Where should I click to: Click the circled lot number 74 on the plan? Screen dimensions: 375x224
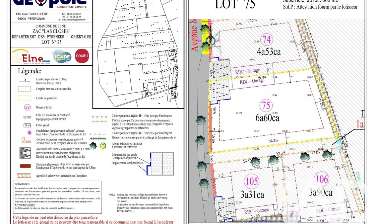267,39
